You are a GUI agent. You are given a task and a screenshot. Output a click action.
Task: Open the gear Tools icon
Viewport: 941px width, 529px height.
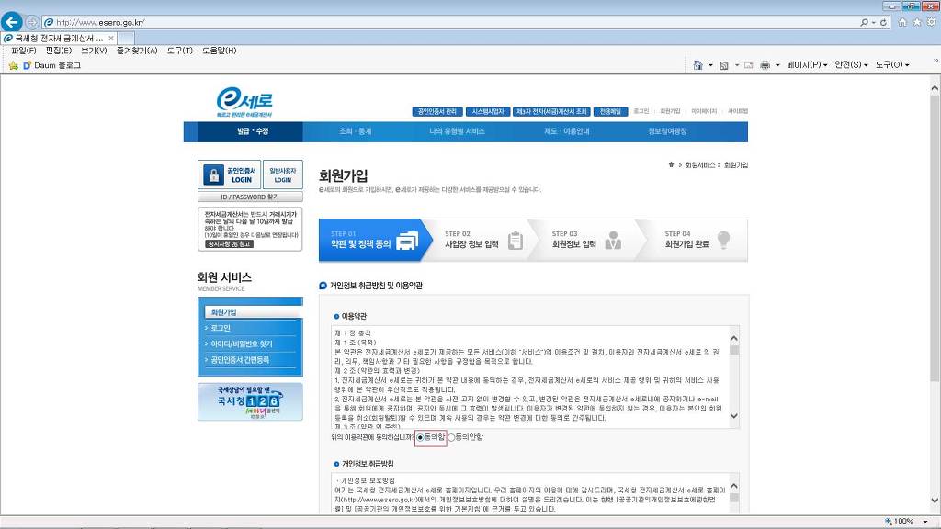click(x=932, y=22)
